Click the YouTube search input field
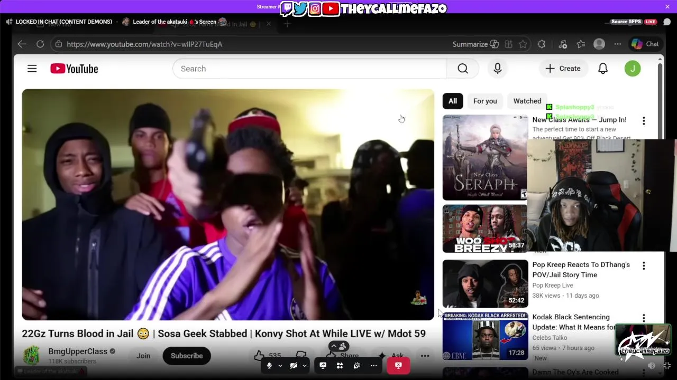677x380 pixels. pyautogui.click(x=309, y=69)
